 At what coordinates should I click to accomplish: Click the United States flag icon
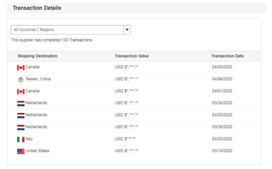(21, 151)
